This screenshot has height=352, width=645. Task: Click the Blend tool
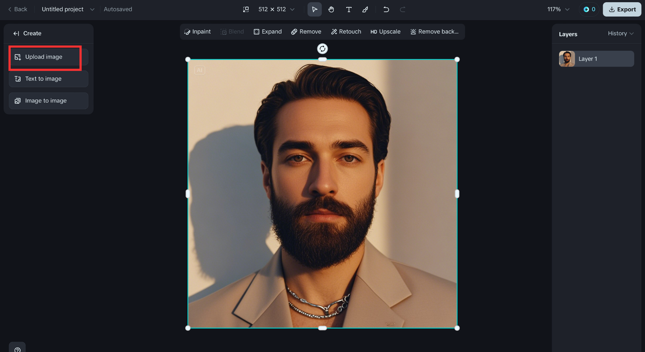[232, 31]
